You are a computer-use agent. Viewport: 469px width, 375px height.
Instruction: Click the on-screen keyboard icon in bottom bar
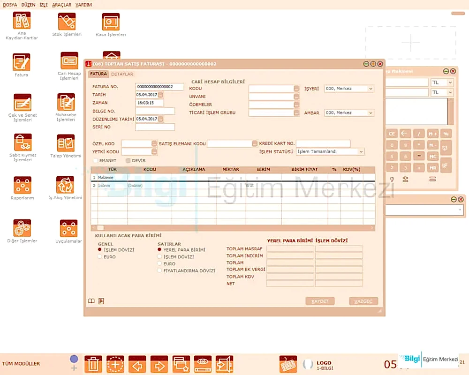pyautogui.click(x=288, y=364)
